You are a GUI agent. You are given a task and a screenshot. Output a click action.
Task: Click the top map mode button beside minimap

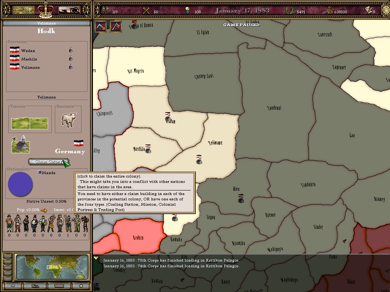coord(8,256)
